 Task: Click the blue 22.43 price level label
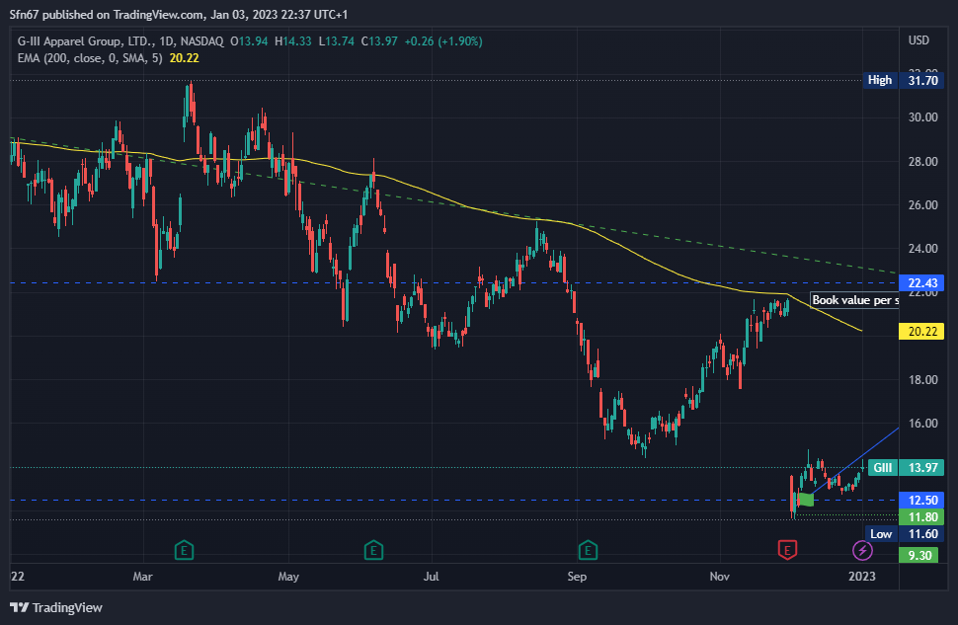(x=921, y=282)
